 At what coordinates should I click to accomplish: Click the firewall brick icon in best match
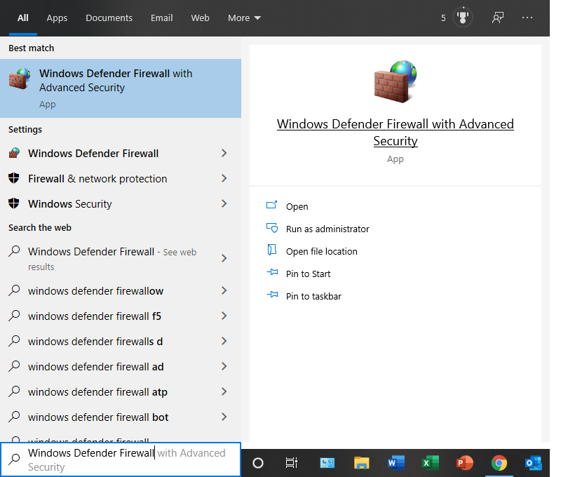point(20,79)
